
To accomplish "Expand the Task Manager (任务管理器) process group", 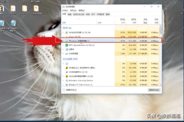I will coord(63,54).
